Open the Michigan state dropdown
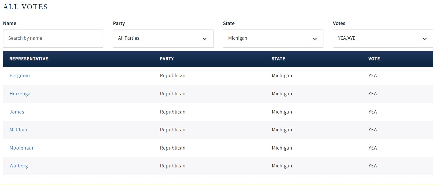Screen dimensions: 439x185 point(265,38)
